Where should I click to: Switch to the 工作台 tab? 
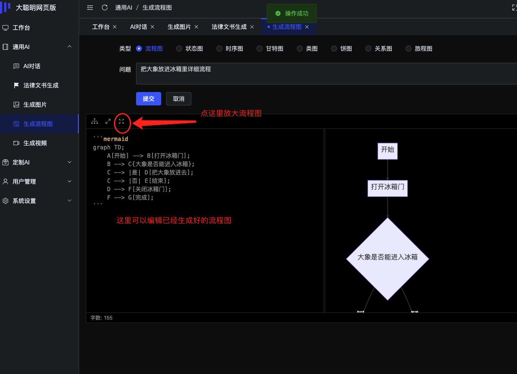pos(101,27)
